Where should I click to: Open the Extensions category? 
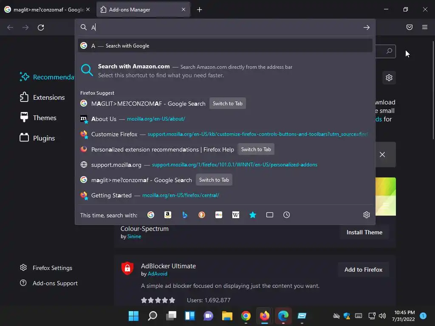click(42, 97)
